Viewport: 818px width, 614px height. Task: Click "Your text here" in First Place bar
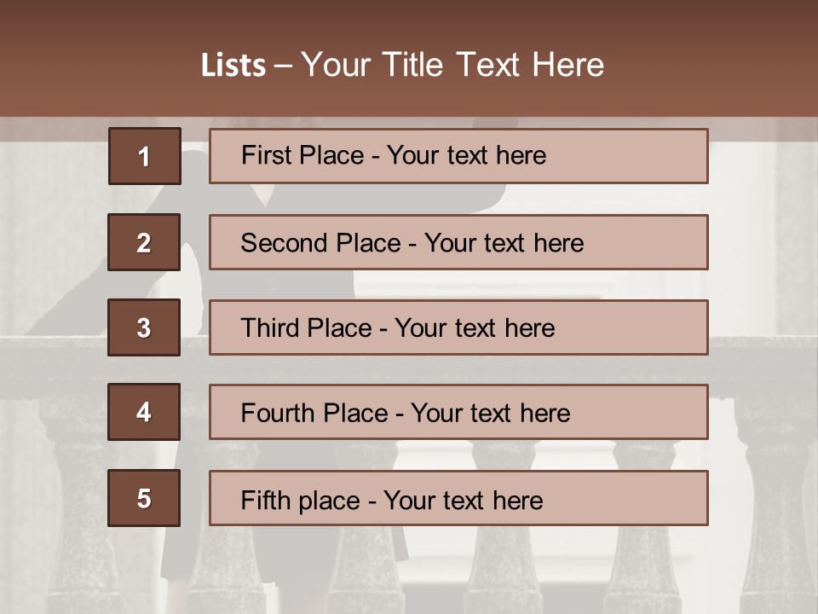pyautogui.click(x=466, y=155)
